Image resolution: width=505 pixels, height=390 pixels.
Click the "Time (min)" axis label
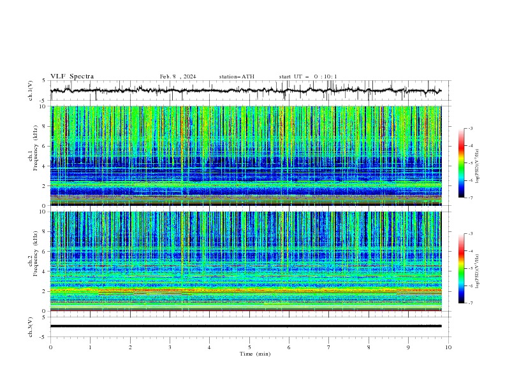pos(255,354)
